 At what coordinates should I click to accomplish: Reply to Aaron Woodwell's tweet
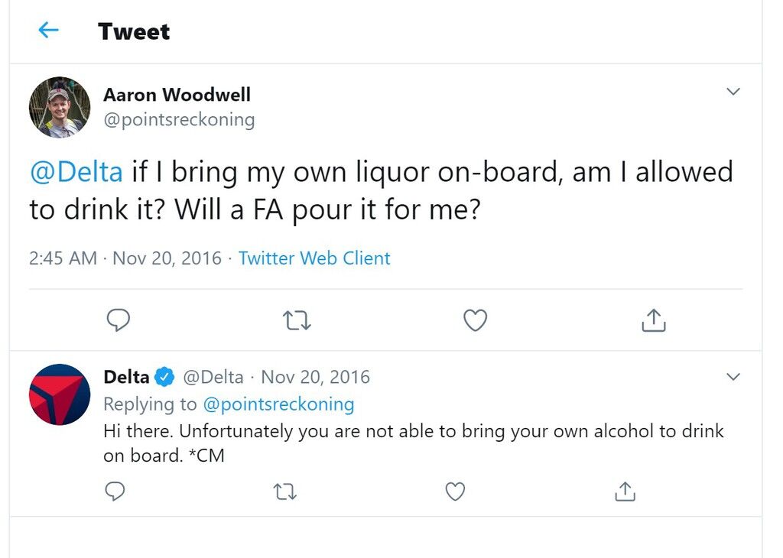[x=119, y=320]
